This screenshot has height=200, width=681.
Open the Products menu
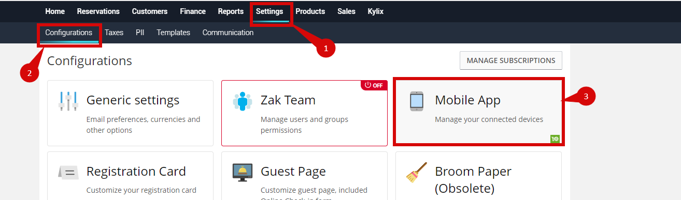(310, 11)
